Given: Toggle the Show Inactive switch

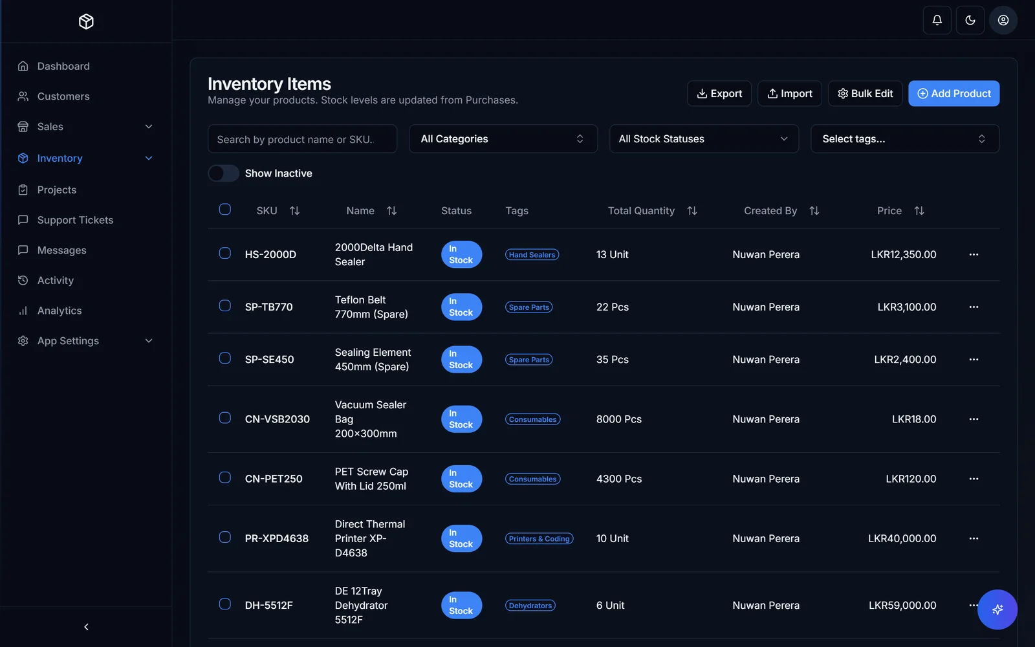Looking at the screenshot, I should [x=223, y=173].
